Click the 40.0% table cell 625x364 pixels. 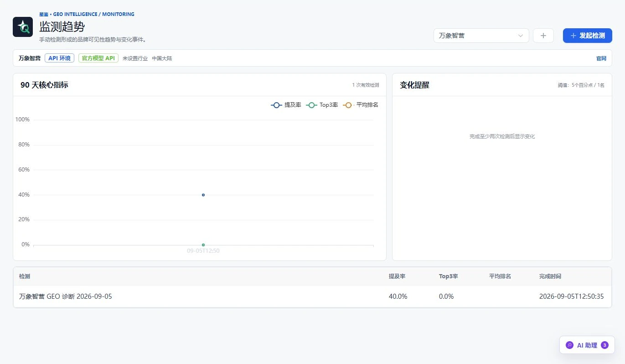pos(398,296)
